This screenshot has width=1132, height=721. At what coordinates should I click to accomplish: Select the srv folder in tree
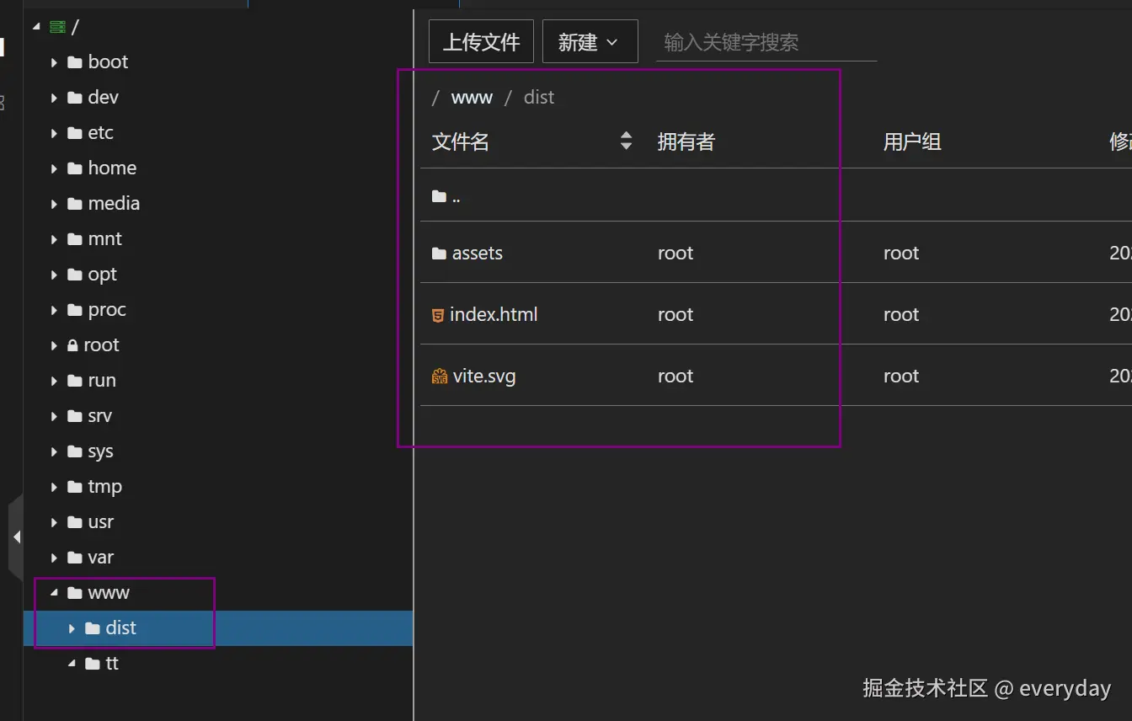(x=99, y=415)
